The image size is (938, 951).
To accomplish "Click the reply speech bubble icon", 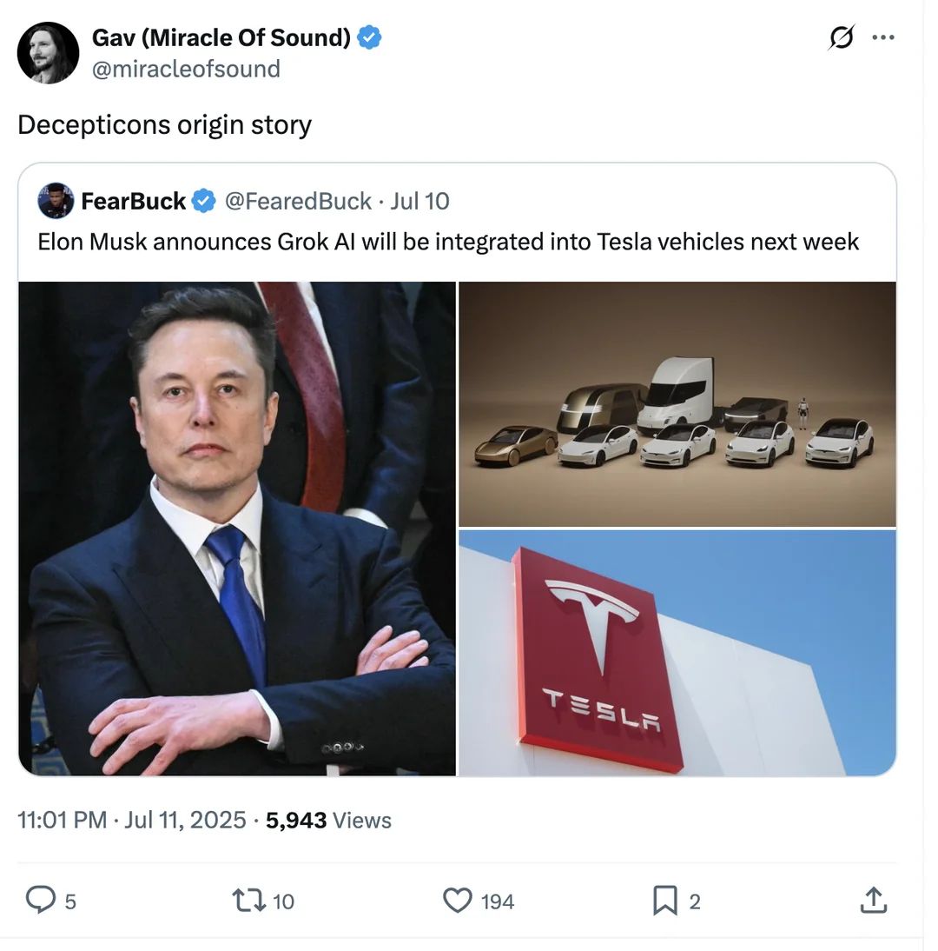I will coord(41,900).
